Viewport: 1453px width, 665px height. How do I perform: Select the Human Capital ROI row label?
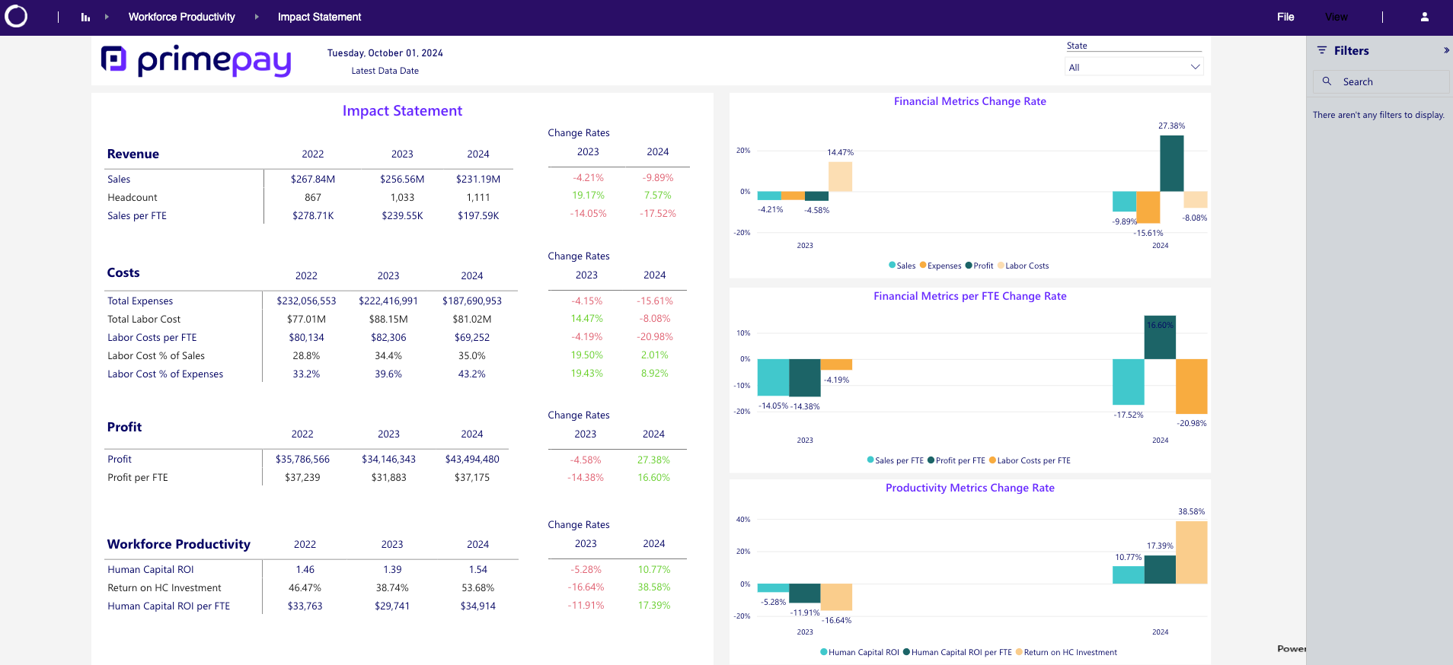[x=151, y=569]
